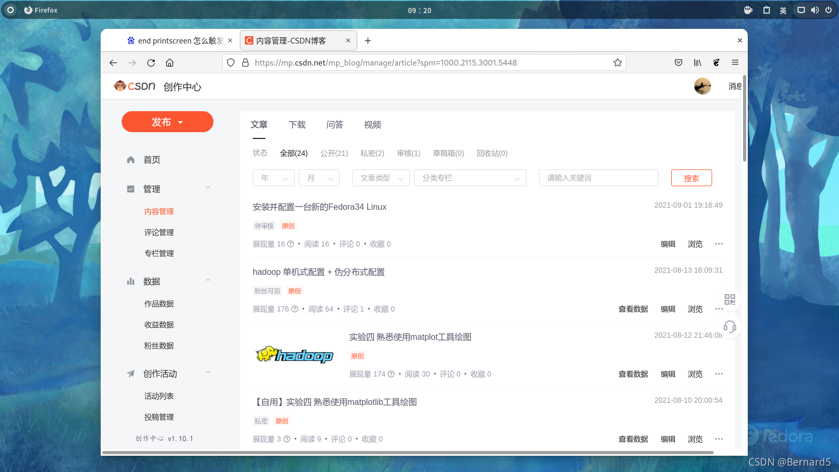Switch to the 问答 tab

335,125
